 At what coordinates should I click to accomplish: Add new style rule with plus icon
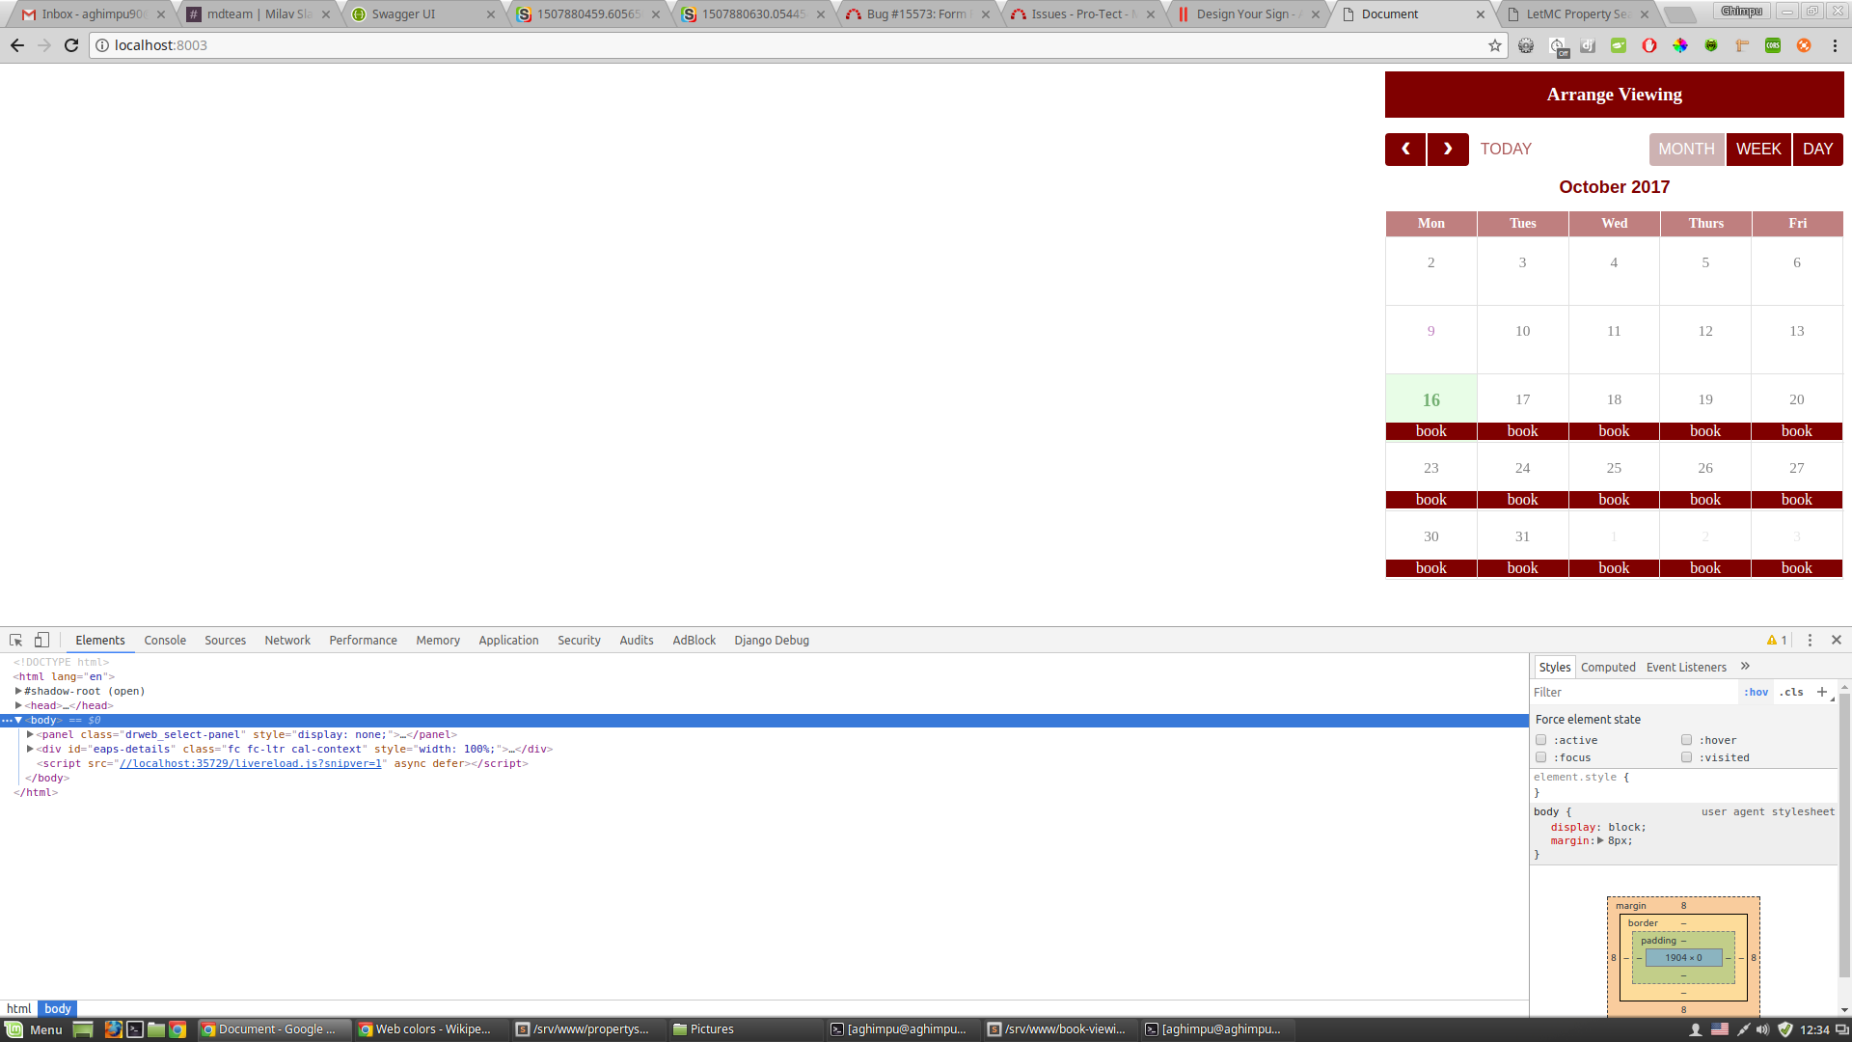[1822, 692]
